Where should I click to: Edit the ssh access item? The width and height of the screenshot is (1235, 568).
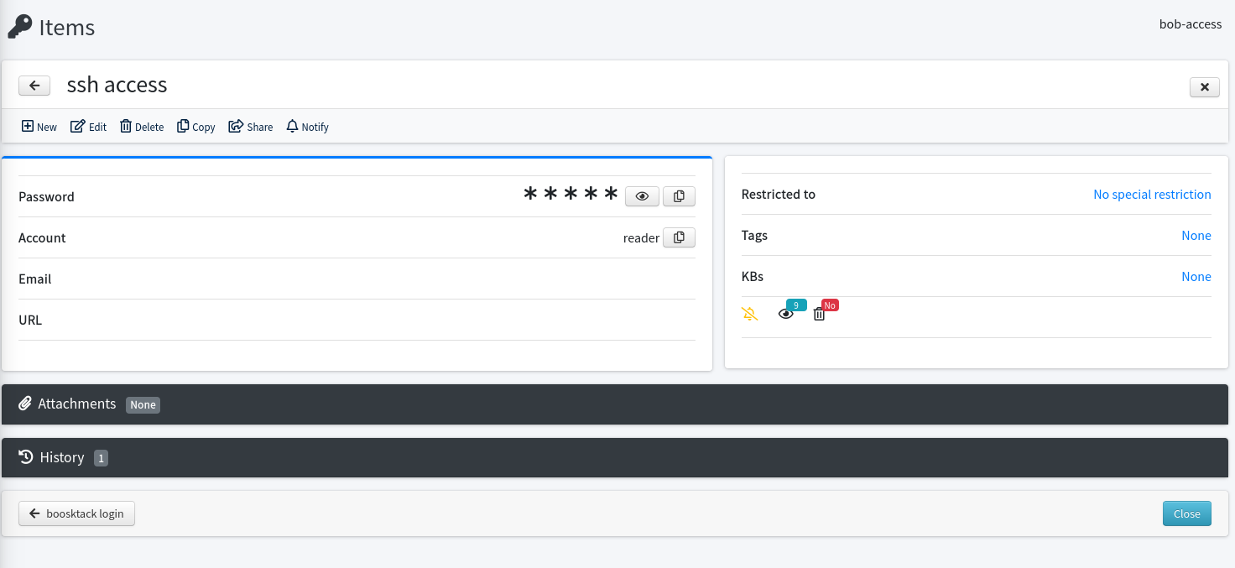(88, 127)
